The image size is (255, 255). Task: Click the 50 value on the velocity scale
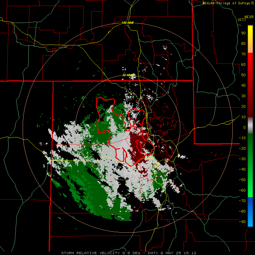pos(243,75)
